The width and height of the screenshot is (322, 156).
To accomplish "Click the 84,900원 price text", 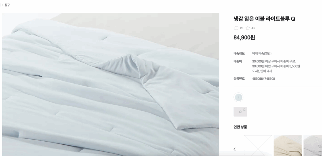I will 244,38.
